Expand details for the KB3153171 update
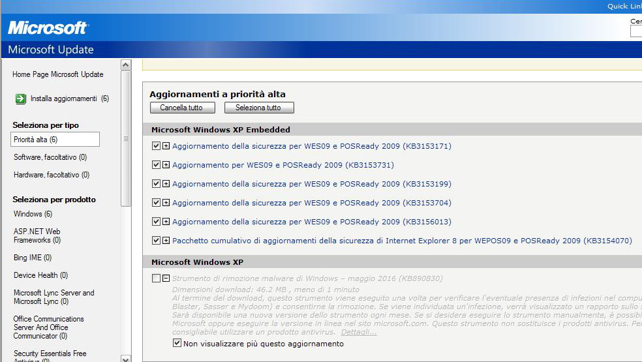Image resolution: width=642 pixels, height=362 pixels. (x=166, y=146)
